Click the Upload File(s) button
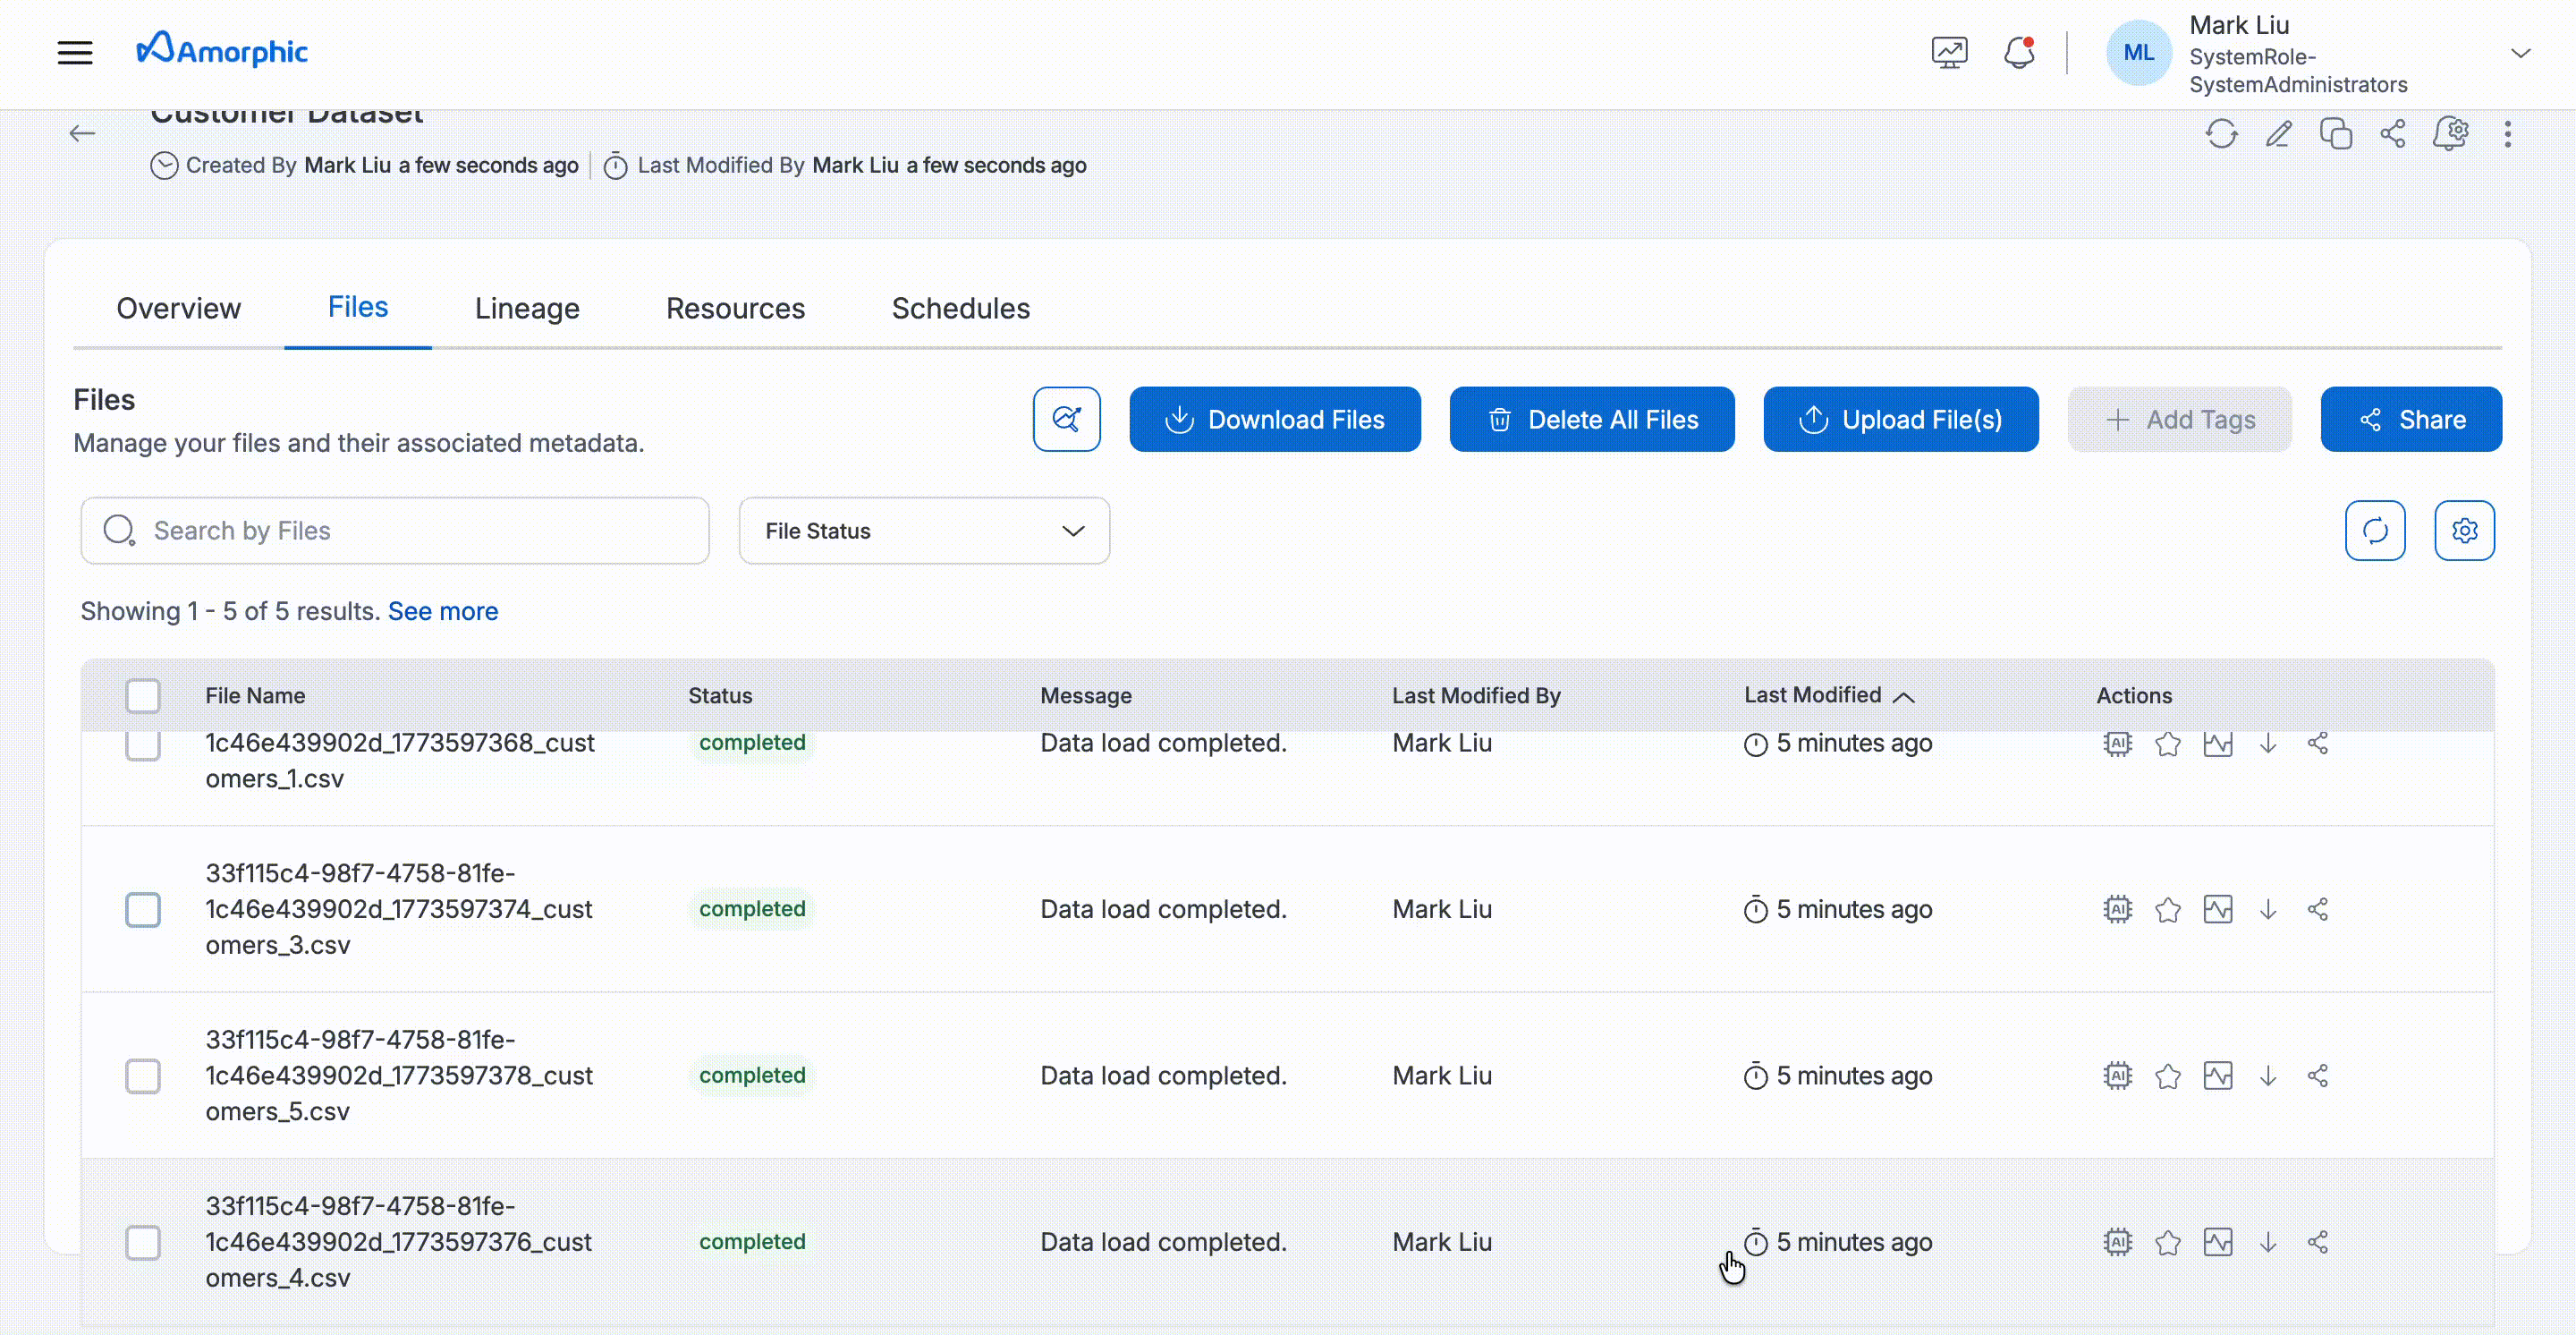 (x=1900, y=419)
